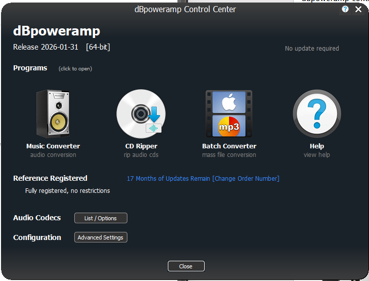Click the mp3 badge on Batch Converter icon
The width and height of the screenshot is (369, 281).
pyautogui.click(x=229, y=127)
